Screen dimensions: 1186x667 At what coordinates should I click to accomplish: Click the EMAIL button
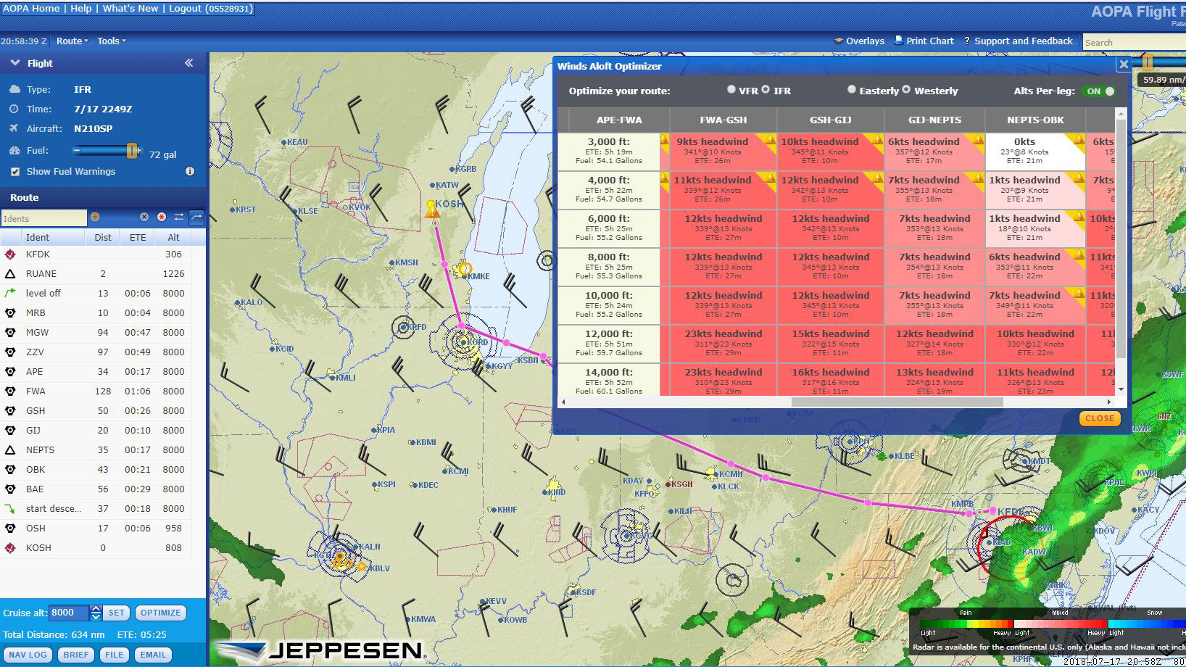pyautogui.click(x=153, y=655)
